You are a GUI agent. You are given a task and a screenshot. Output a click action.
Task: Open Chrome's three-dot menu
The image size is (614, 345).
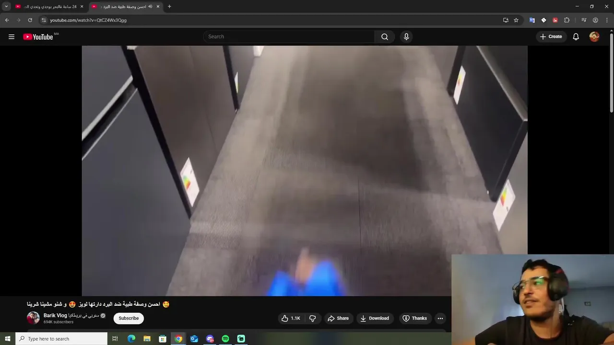[607, 20]
